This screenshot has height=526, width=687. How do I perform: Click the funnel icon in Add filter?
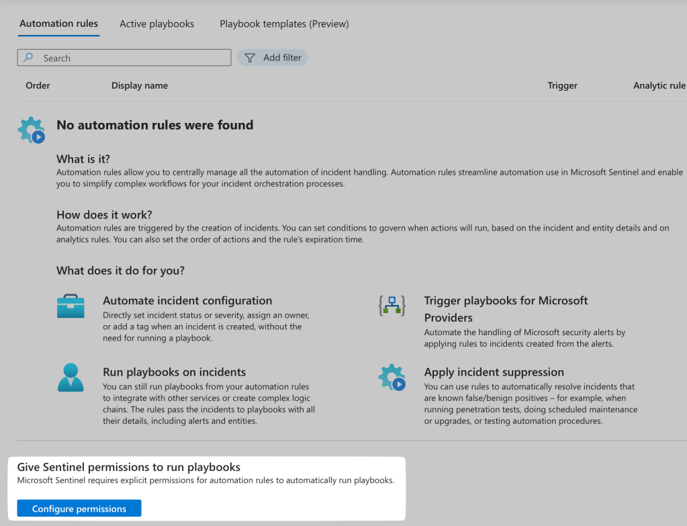250,58
